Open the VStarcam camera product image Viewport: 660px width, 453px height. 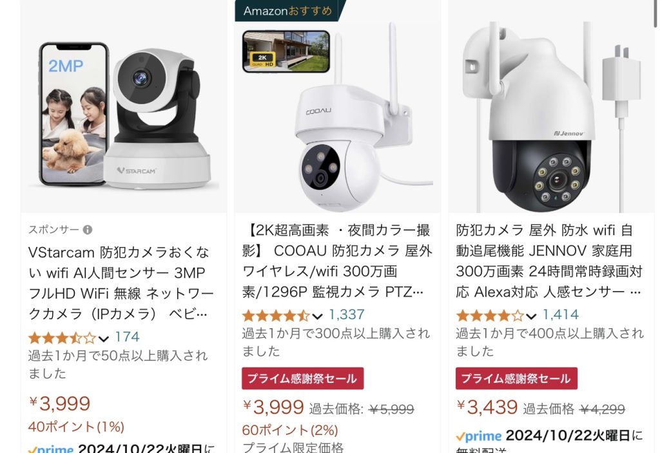tap(124, 106)
